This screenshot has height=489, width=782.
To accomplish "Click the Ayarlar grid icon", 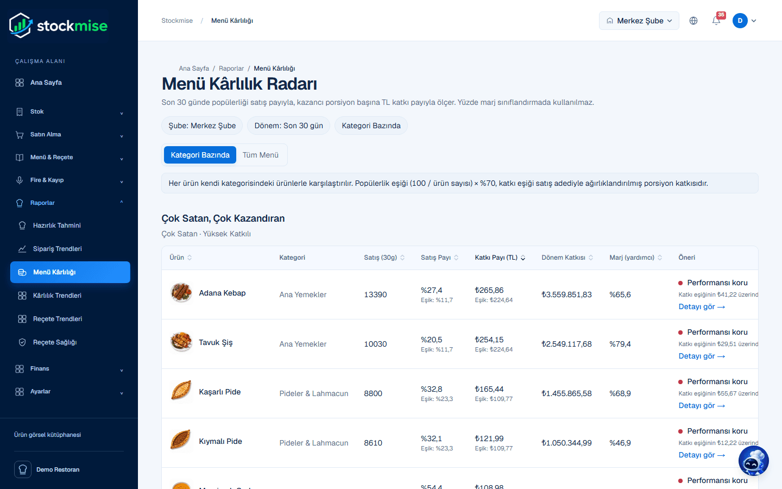I will coord(20,392).
